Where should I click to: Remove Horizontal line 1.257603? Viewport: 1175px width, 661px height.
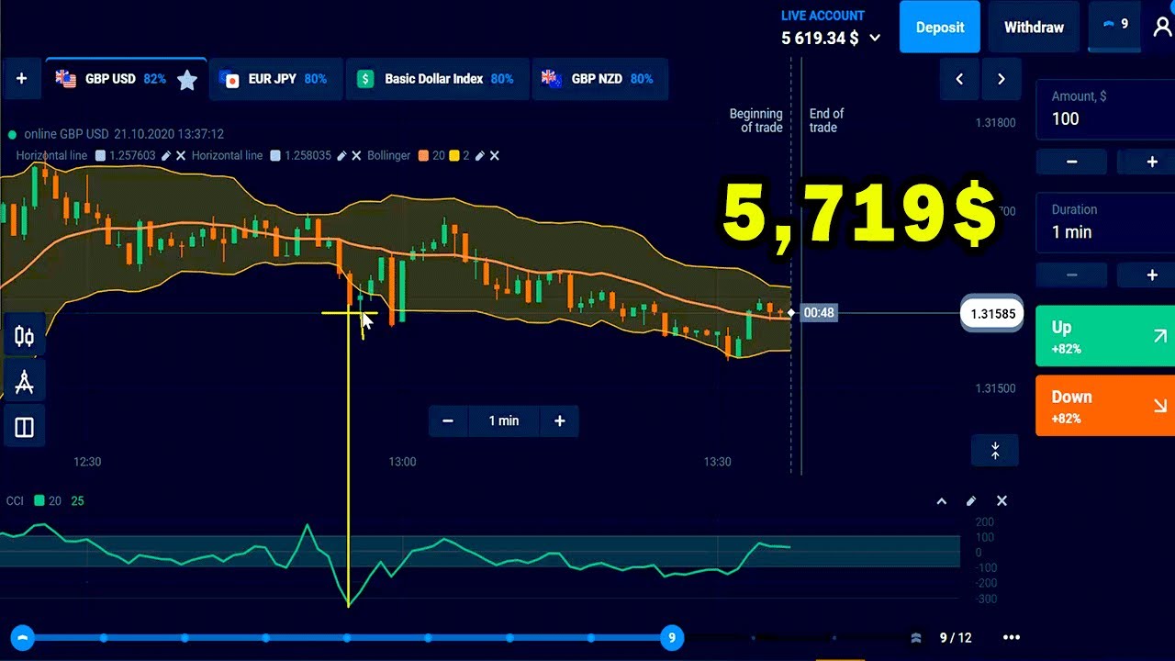(181, 156)
